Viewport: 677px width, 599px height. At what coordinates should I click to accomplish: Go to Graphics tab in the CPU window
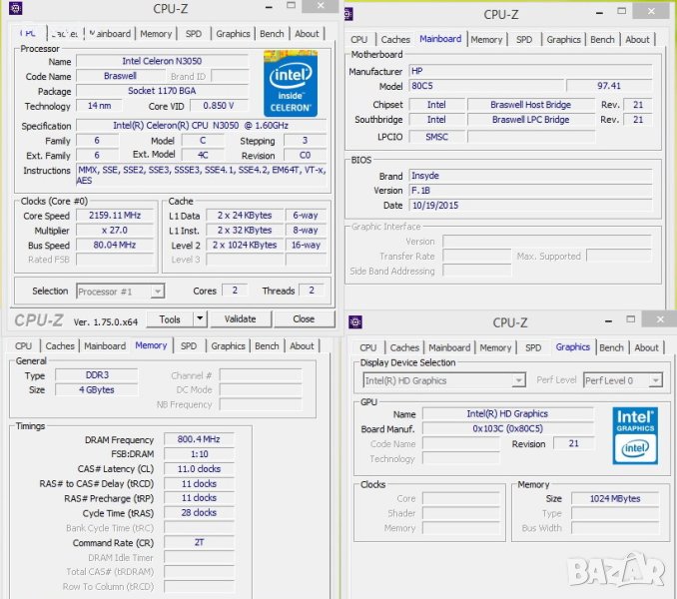[233, 33]
